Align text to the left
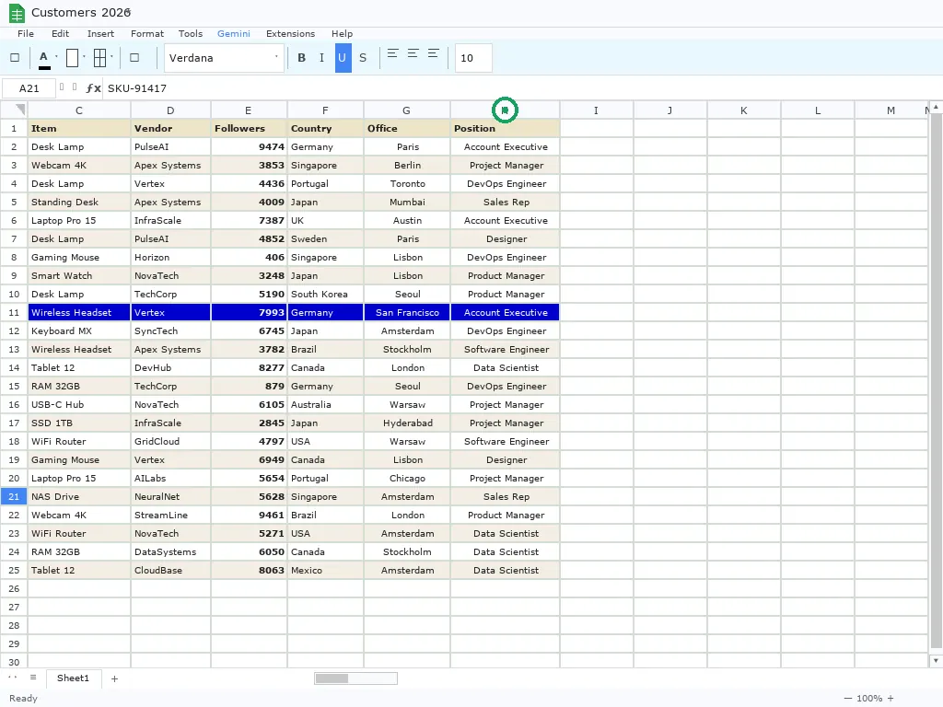943x707 pixels. [392, 54]
